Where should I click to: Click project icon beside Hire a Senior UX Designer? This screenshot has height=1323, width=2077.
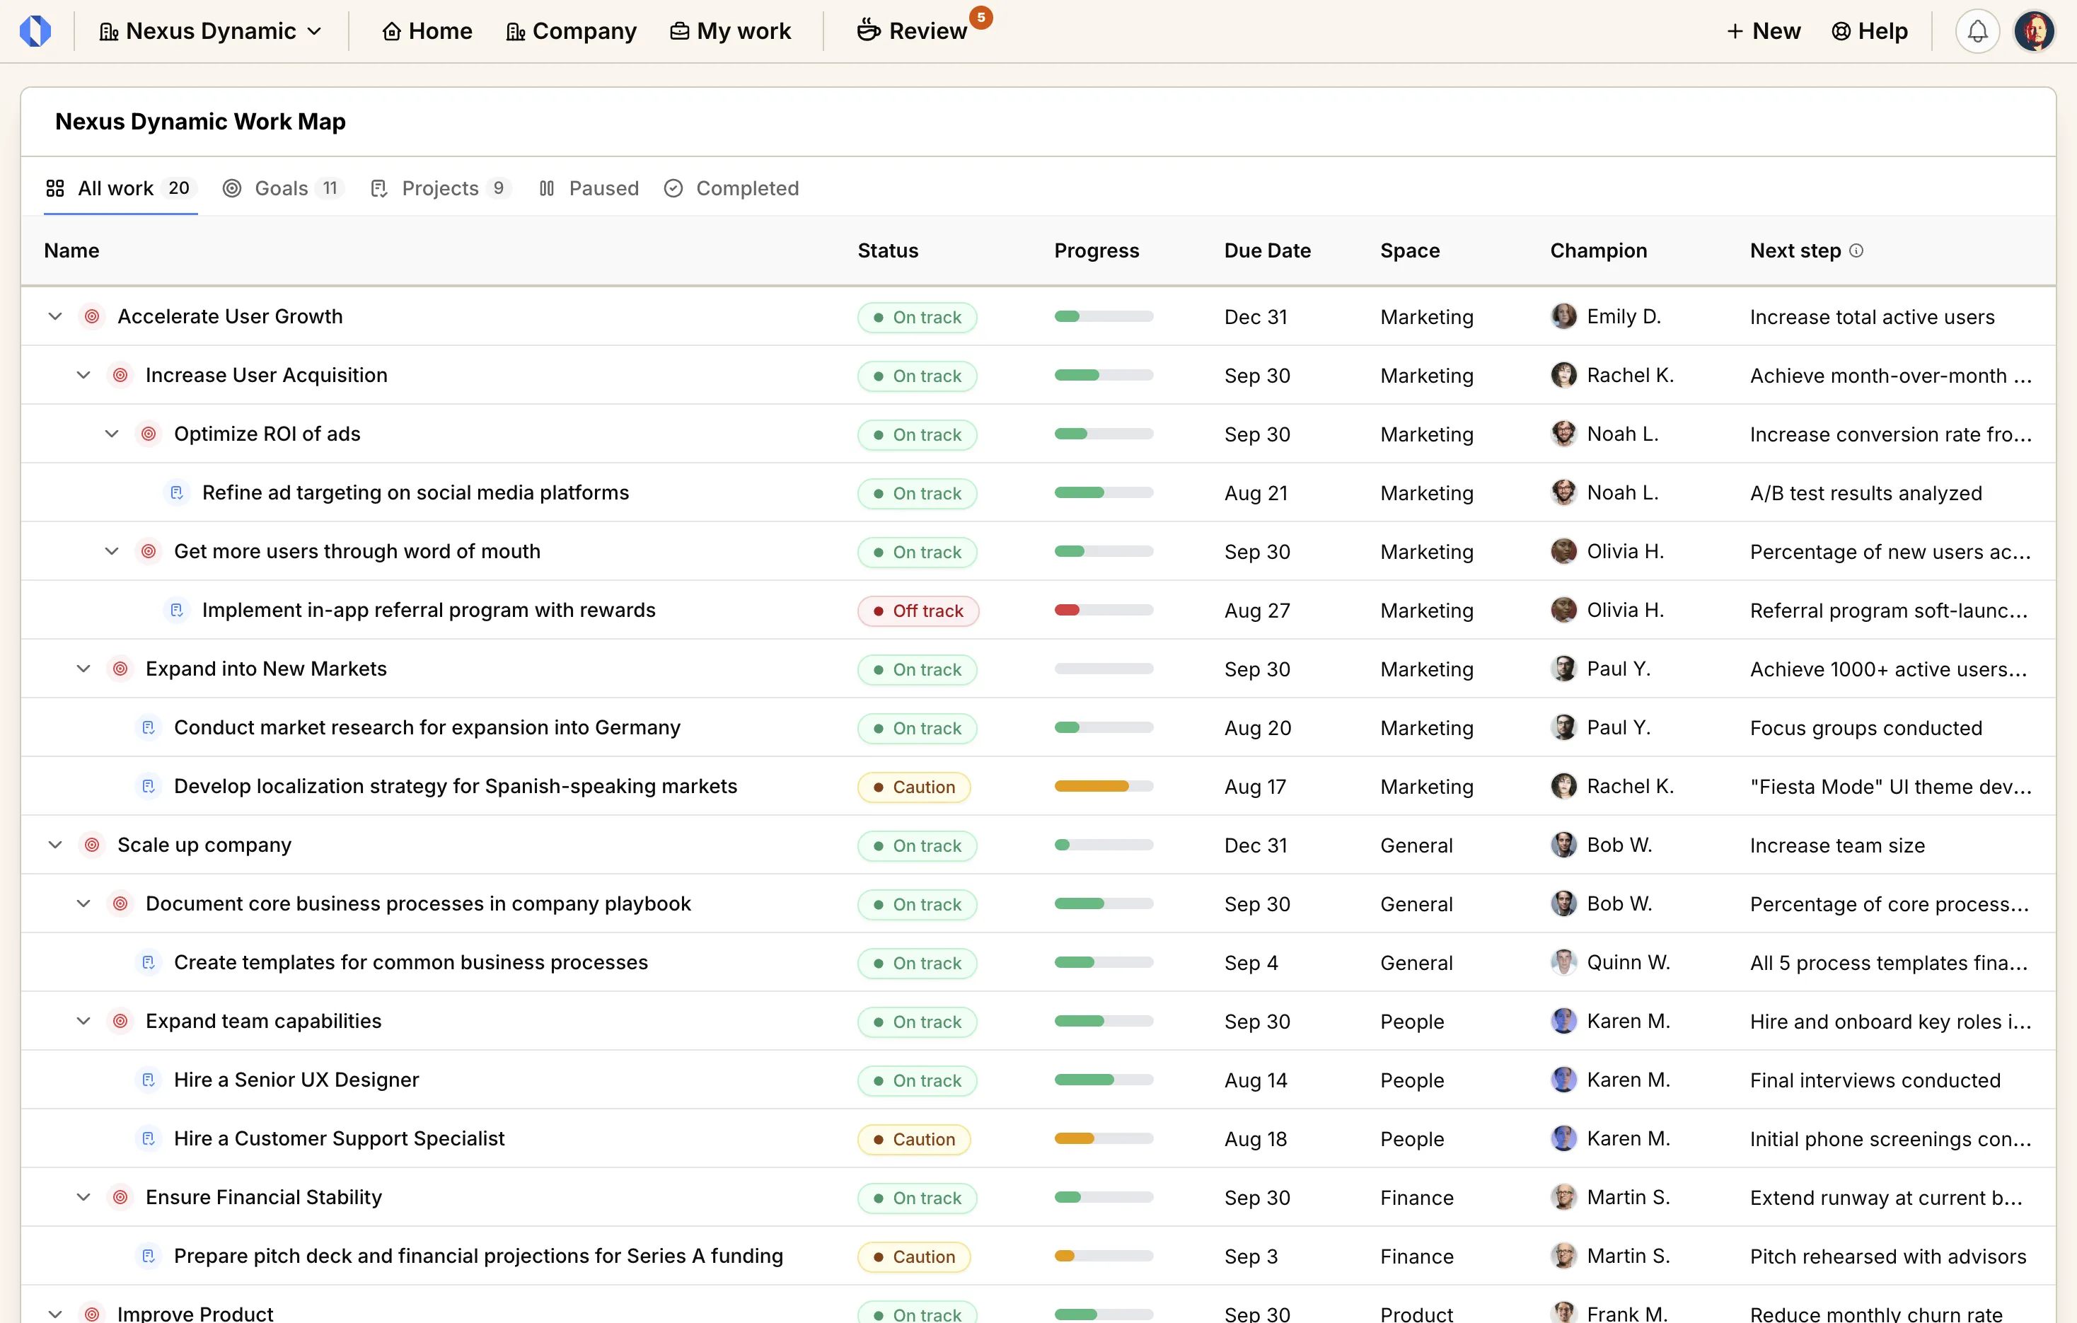(149, 1080)
